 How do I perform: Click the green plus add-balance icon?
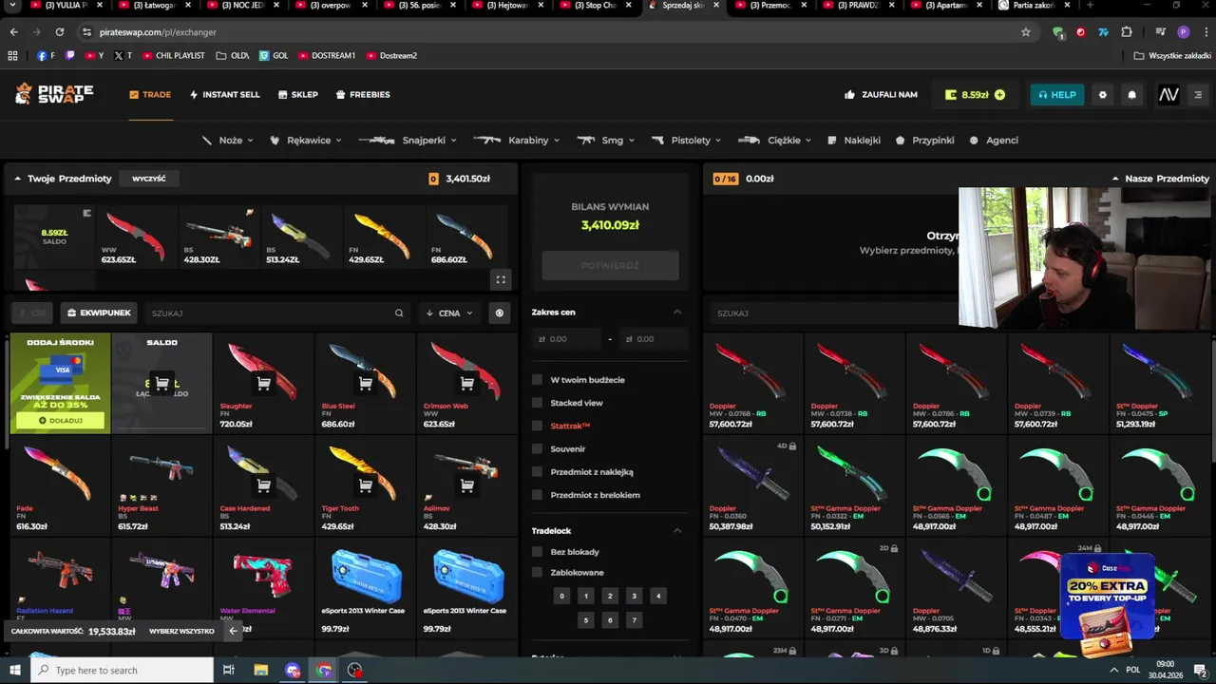click(999, 95)
